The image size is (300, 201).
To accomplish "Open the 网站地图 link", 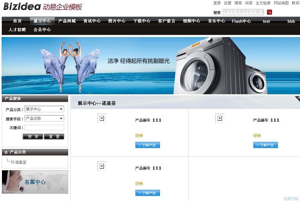I will coord(281,3).
